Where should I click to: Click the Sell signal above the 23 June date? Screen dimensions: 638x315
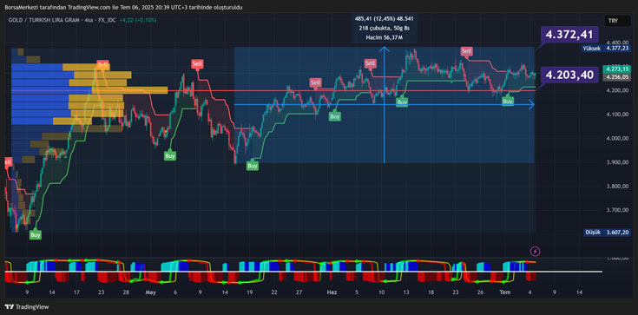point(467,51)
